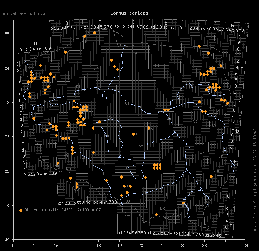Click latitude label 54 on left axis
259x251 pixels.
[x=7, y=68]
